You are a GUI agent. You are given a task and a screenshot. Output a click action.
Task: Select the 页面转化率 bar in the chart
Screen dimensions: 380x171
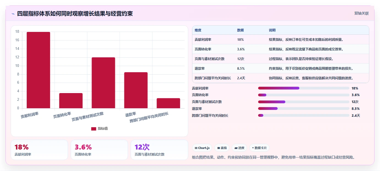(71, 101)
